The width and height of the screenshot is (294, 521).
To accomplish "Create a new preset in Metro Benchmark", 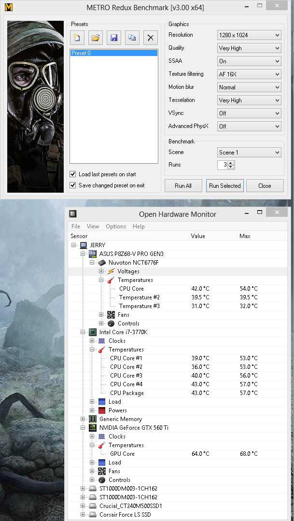I will click(77, 38).
